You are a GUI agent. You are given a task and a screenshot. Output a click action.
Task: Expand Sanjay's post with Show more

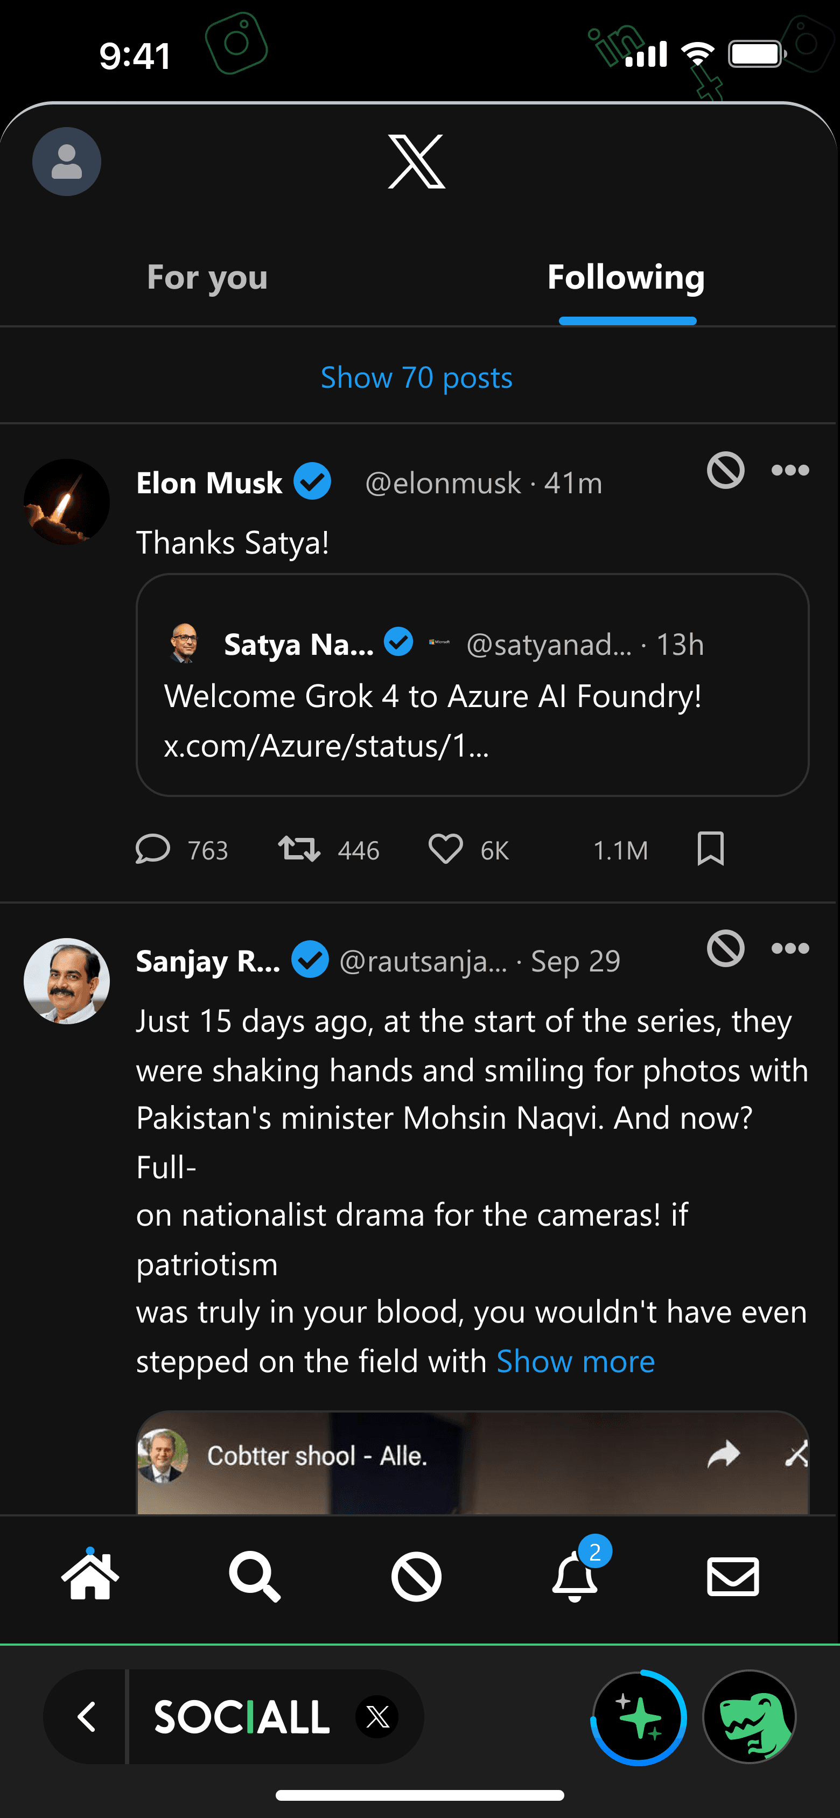575,1361
